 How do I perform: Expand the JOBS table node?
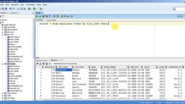[x=3, y=96]
